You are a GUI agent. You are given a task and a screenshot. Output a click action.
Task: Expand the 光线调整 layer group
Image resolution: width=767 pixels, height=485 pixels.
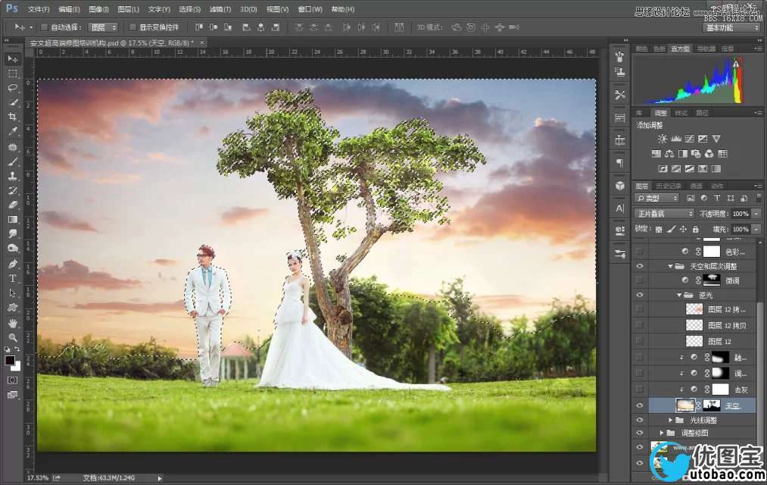click(670, 420)
